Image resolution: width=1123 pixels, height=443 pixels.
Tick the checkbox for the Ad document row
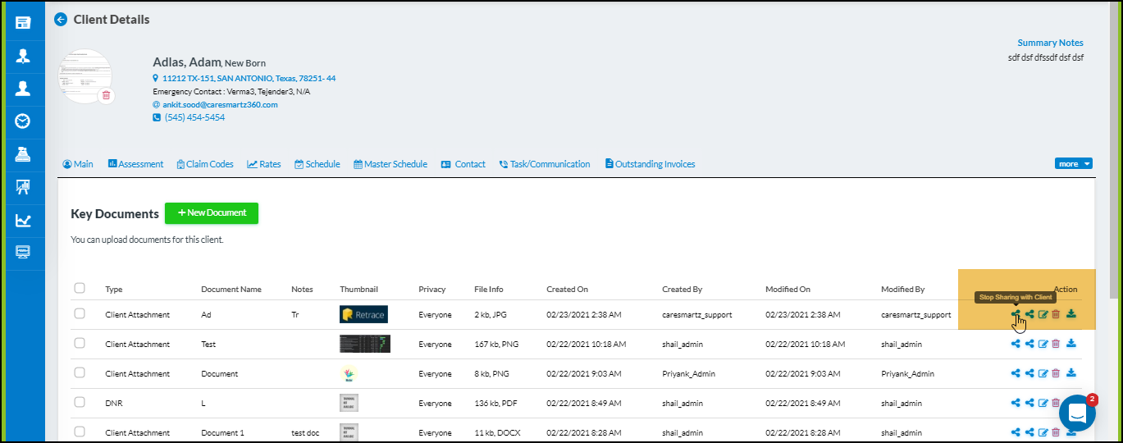coord(80,313)
